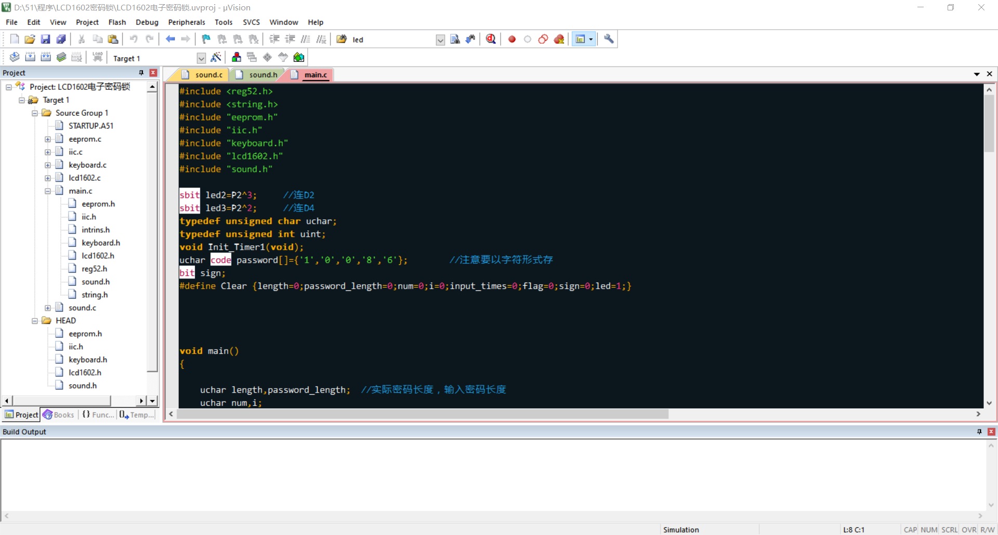Open the Window layout dropdown arrow
998x535 pixels.
click(x=591, y=39)
